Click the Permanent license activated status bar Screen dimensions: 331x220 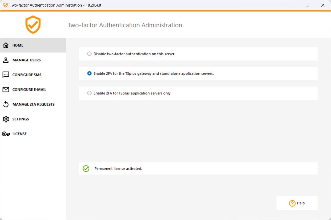tap(198, 168)
